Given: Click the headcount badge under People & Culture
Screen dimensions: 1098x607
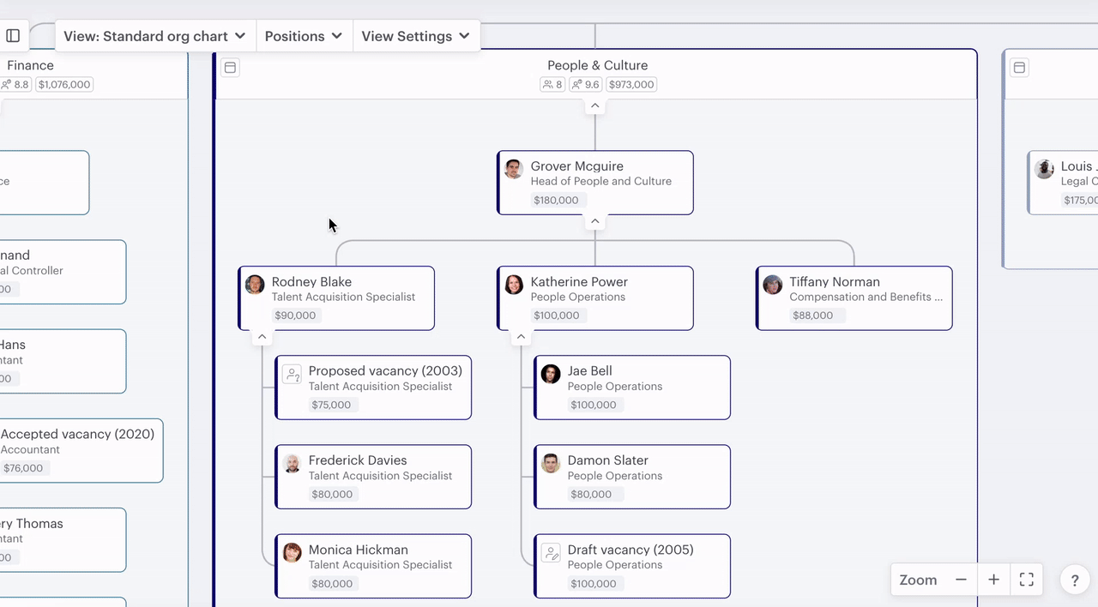Looking at the screenshot, I should coord(552,85).
